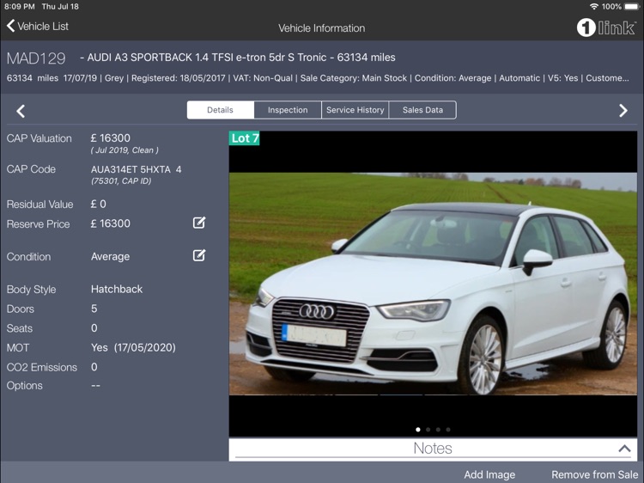Tap the 8:09 PM clock
This screenshot has height=483, width=644.
(19, 7)
